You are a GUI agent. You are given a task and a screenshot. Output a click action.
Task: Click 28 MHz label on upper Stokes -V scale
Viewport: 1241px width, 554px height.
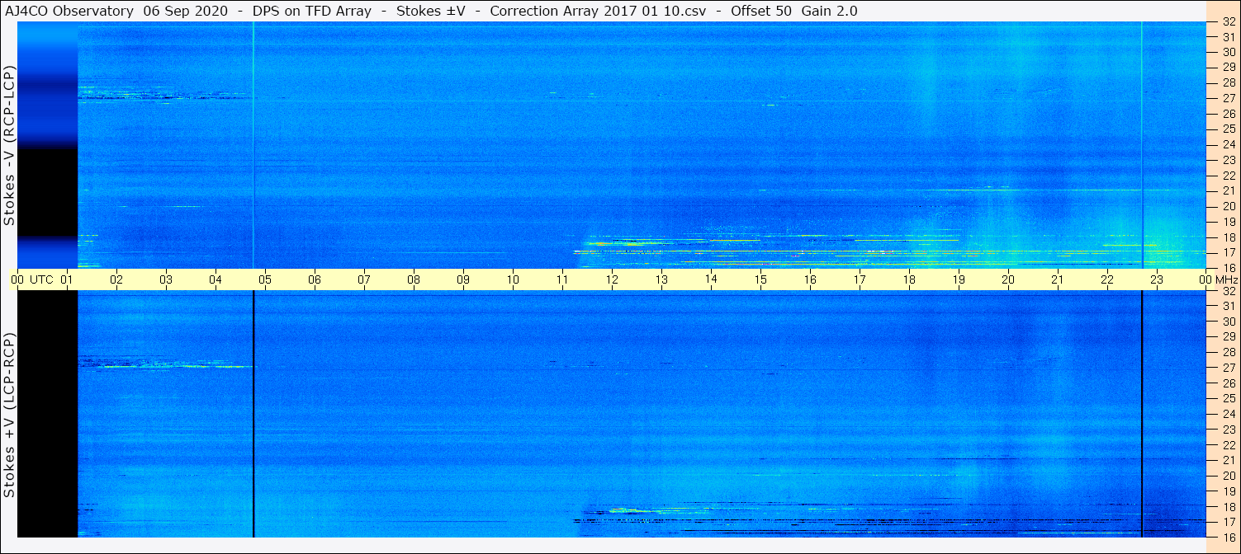[x=1228, y=82]
